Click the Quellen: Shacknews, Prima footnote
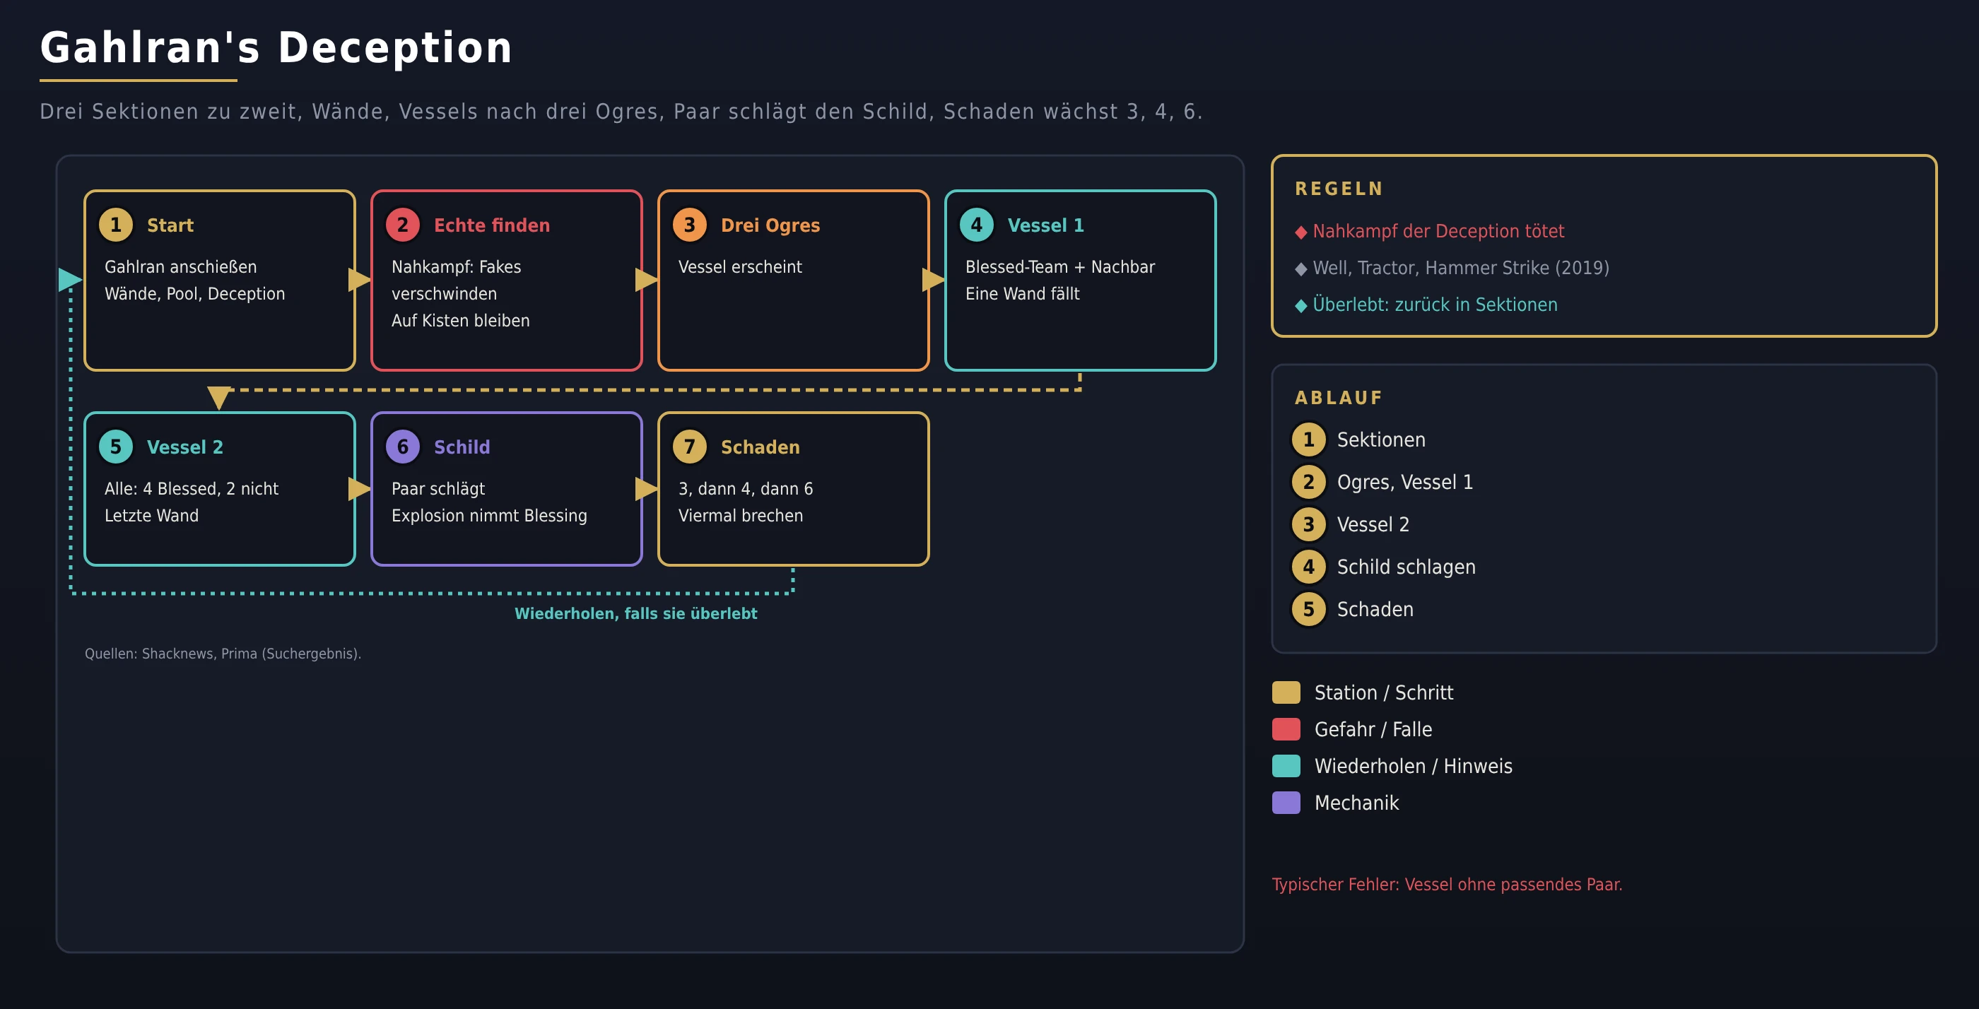Image resolution: width=1979 pixels, height=1009 pixels. 223,654
